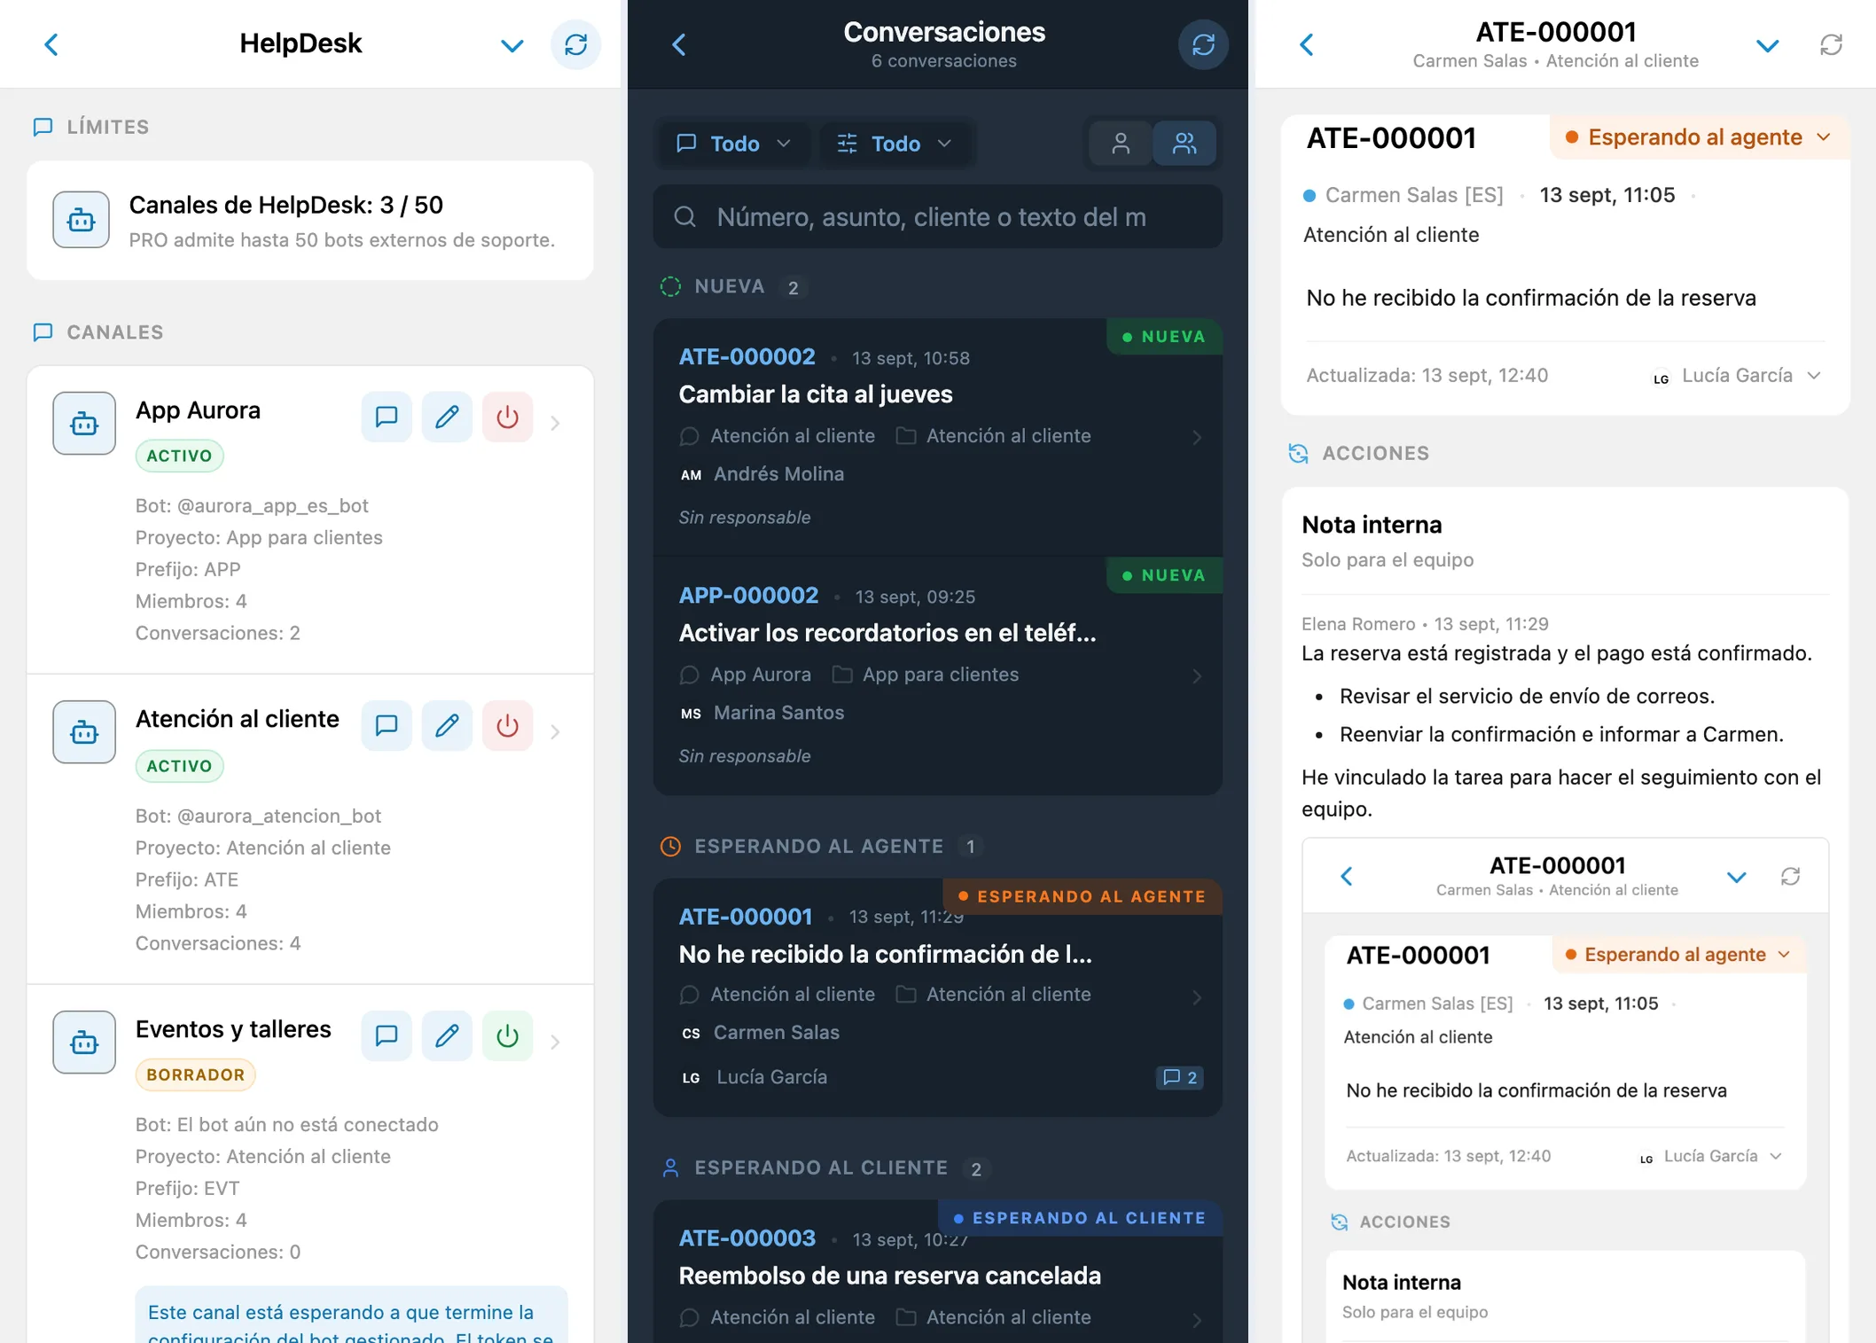
Task: Go back from the Conversaciones panel
Action: tap(679, 44)
